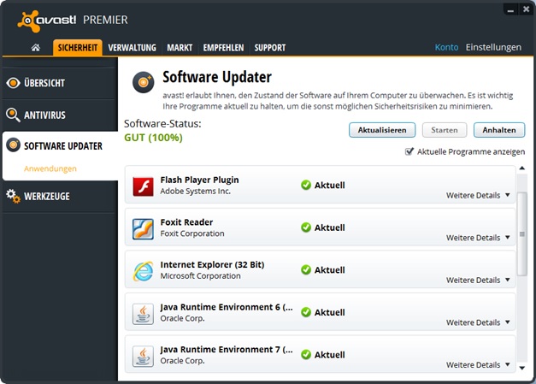
Task: Click the Übersicht eye icon in the sidebar
Action: point(13,83)
